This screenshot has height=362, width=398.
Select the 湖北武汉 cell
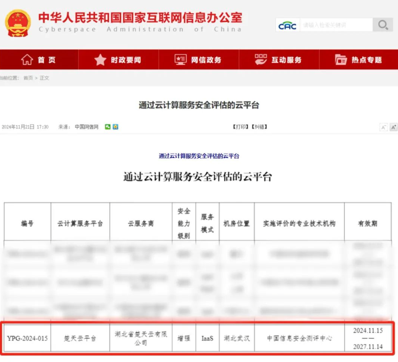(x=236, y=338)
